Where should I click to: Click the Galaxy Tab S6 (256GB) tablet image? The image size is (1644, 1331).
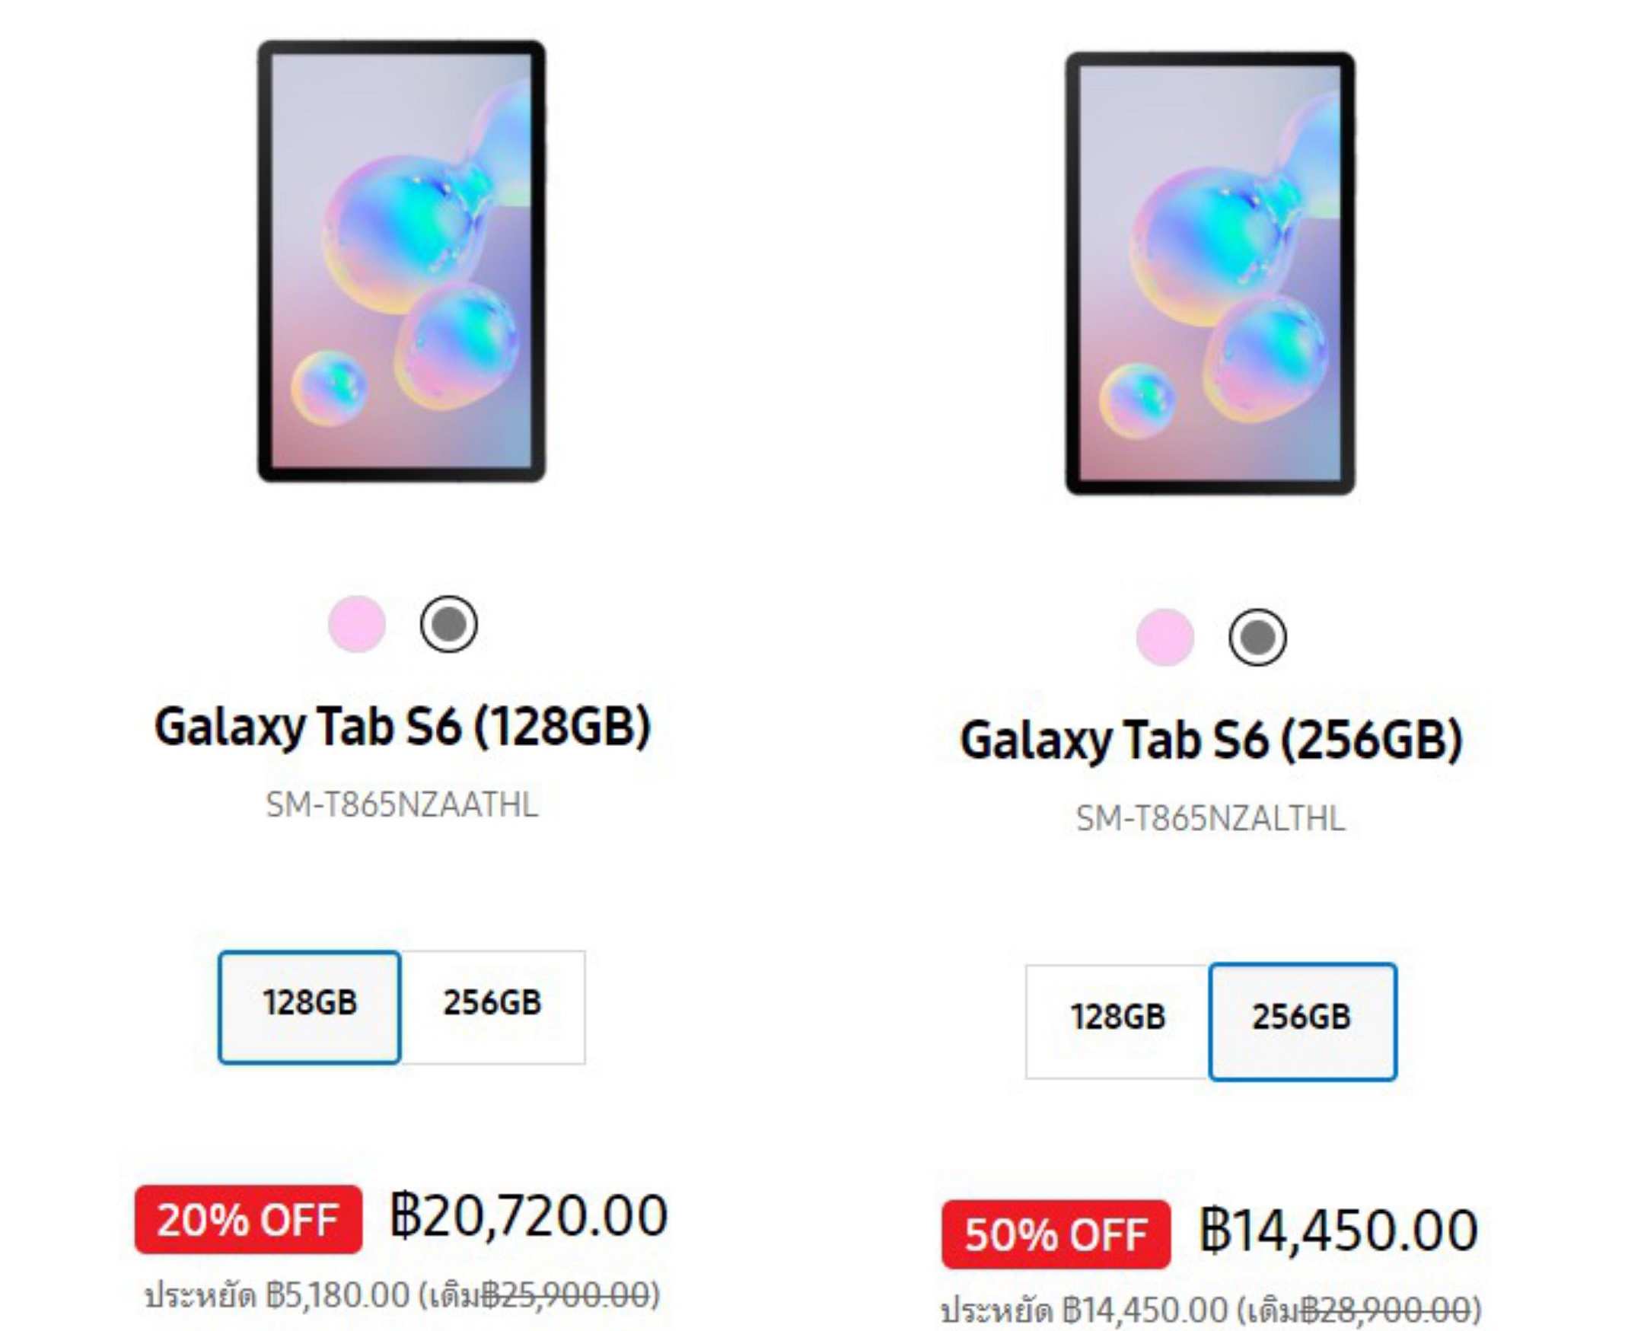point(1209,274)
